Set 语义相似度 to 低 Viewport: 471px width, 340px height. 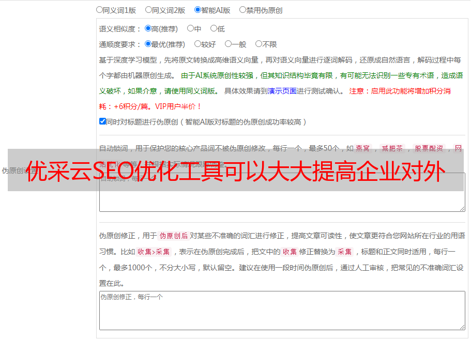tap(214, 28)
